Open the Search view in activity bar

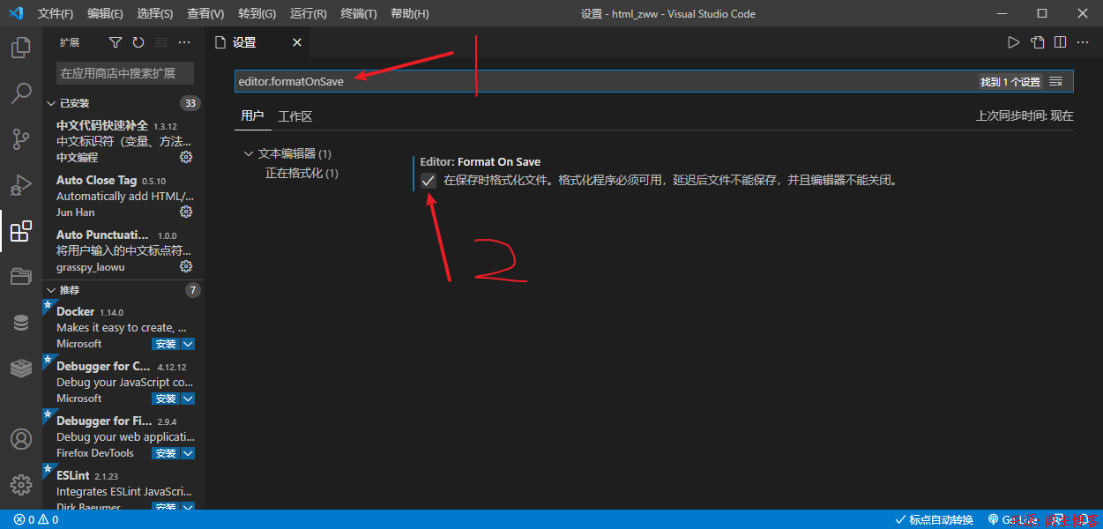[x=21, y=93]
